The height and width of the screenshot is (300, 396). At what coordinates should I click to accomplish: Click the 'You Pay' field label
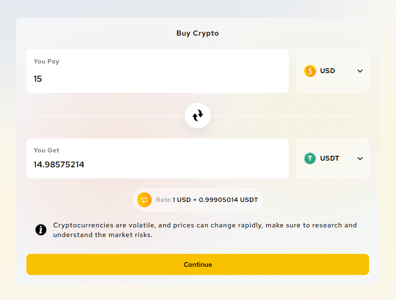(x=47, y=62)
